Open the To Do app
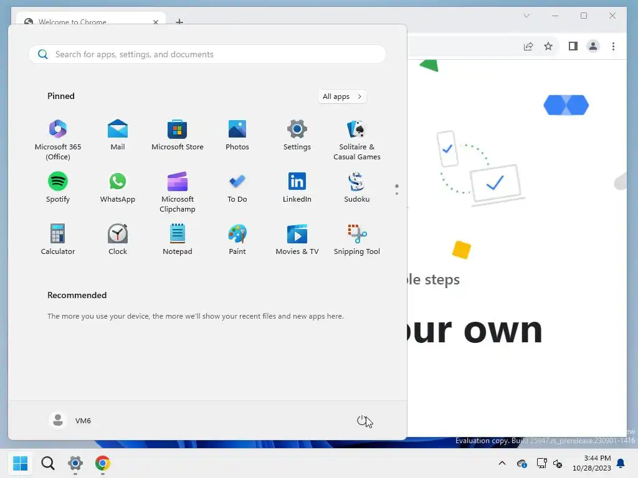The height and width of the screenshot is (478, 638). click(237, 187)
